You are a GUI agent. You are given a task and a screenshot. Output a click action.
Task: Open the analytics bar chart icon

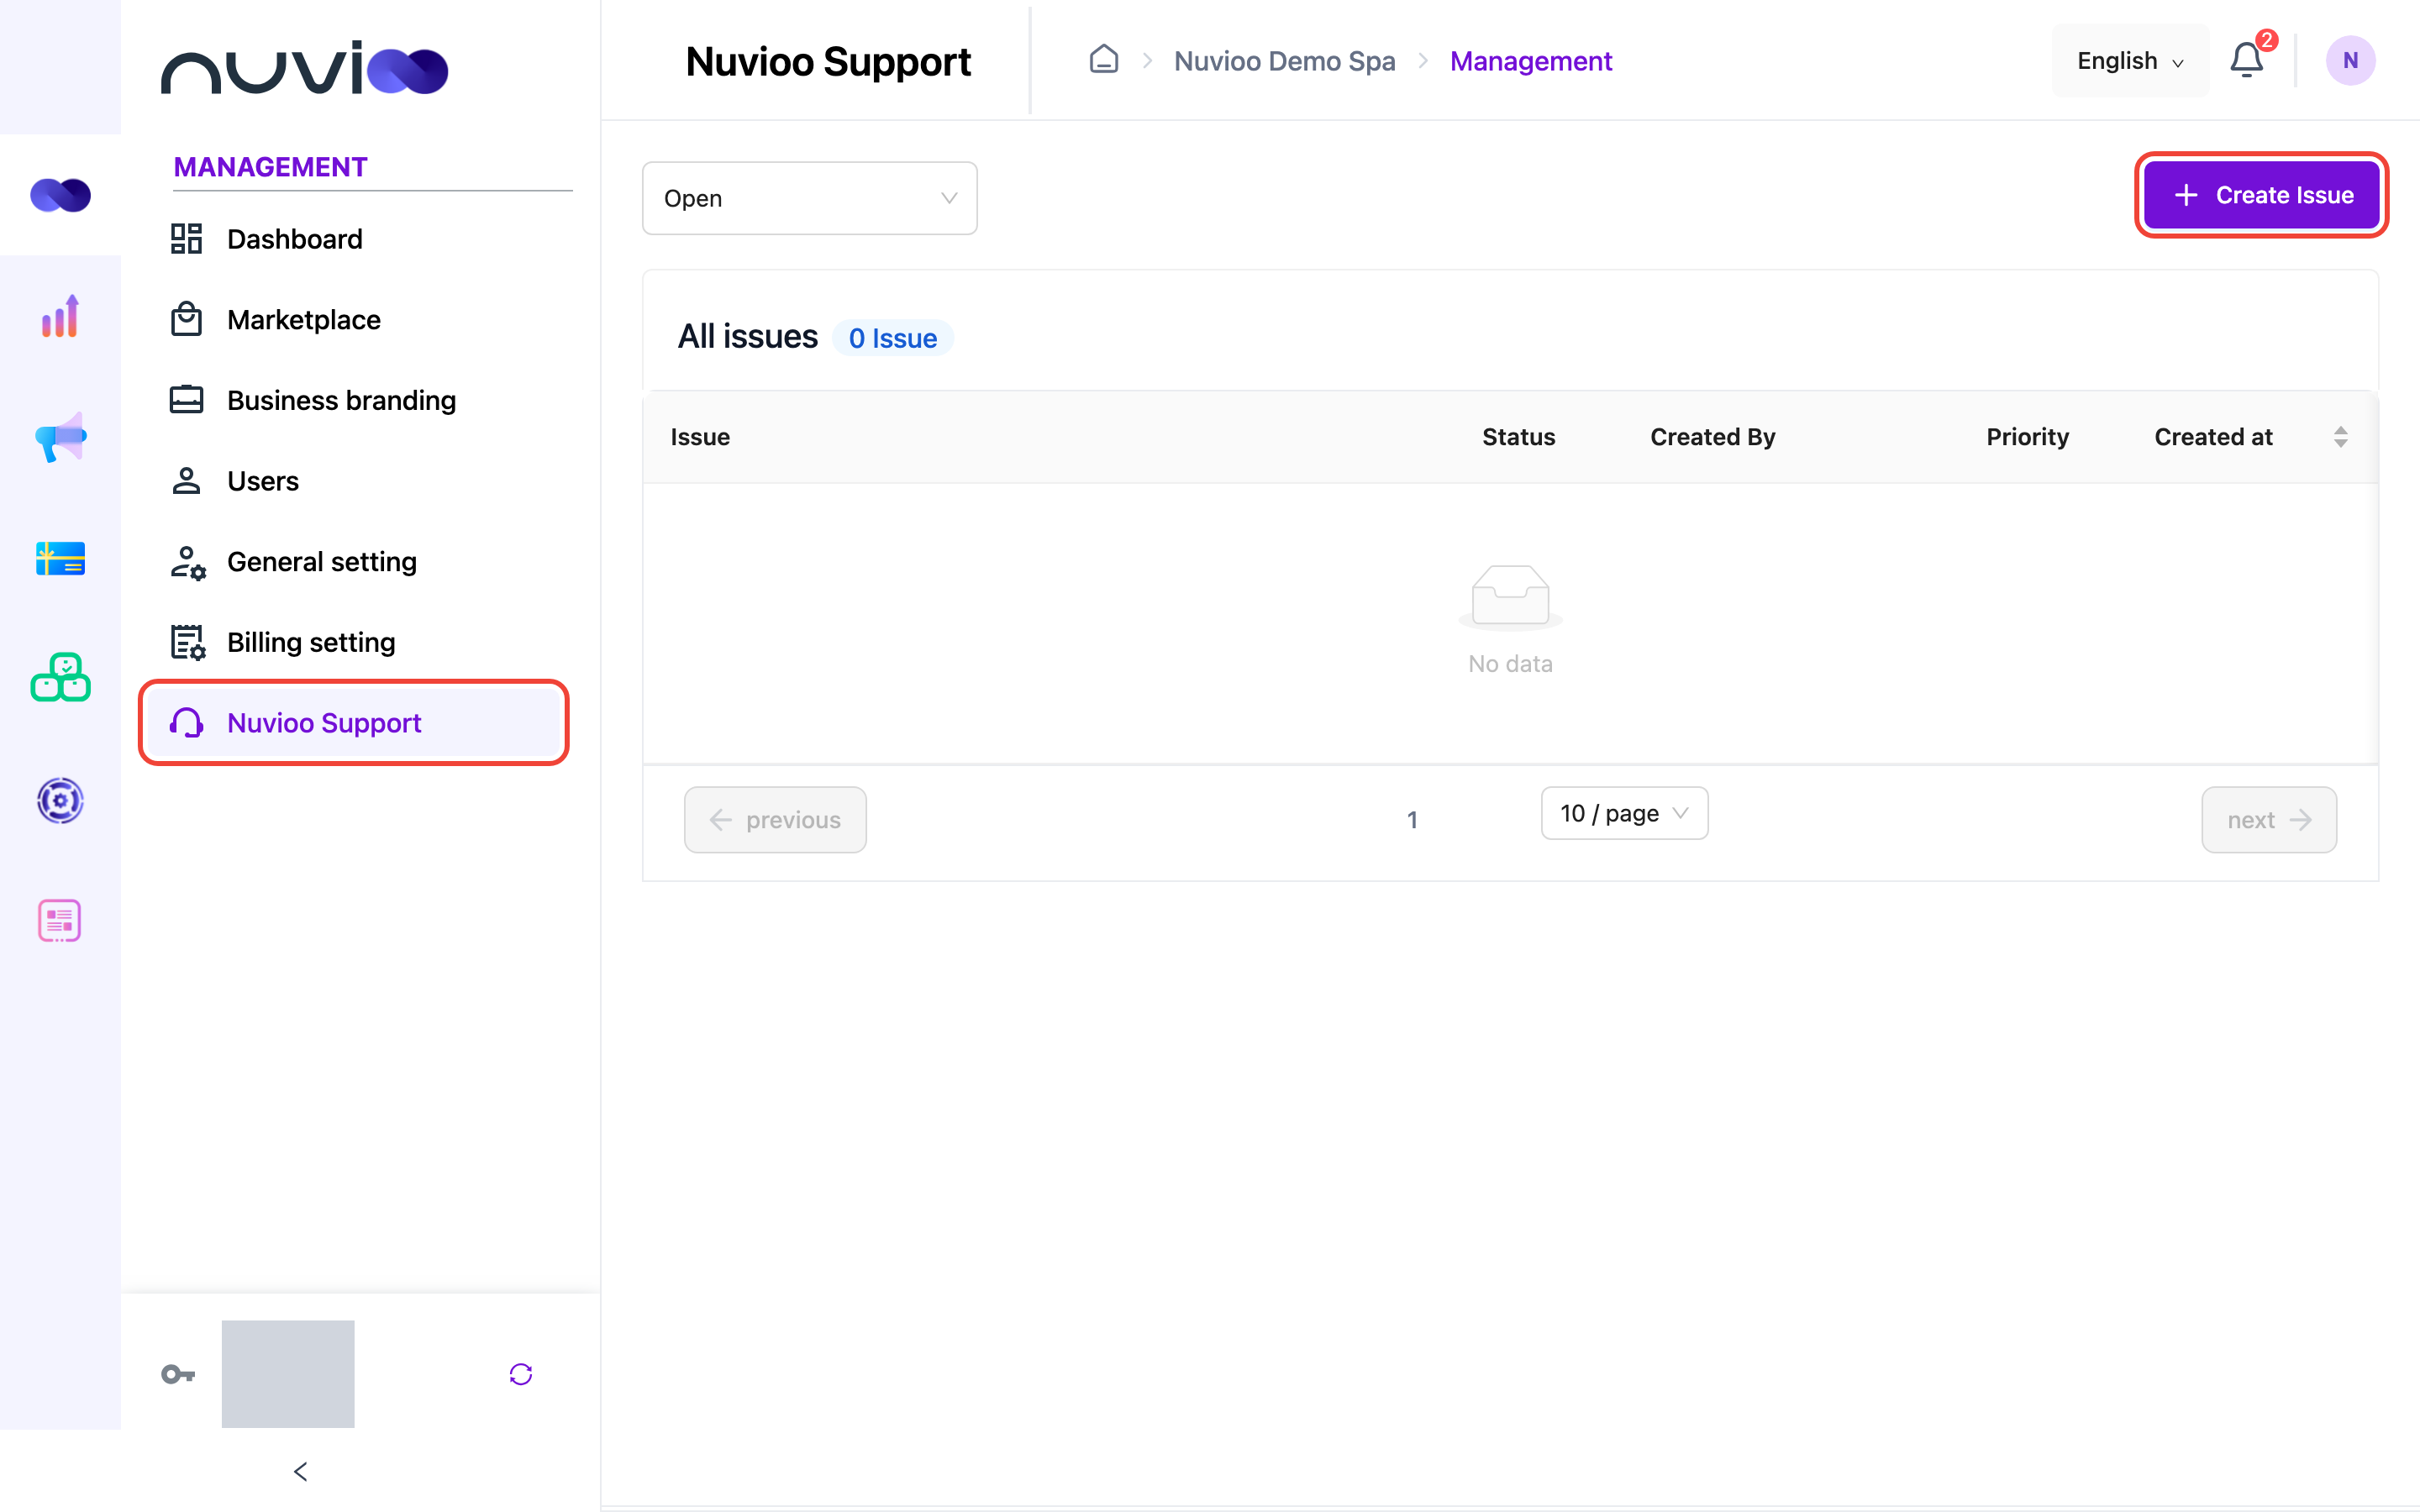(60, 316)
